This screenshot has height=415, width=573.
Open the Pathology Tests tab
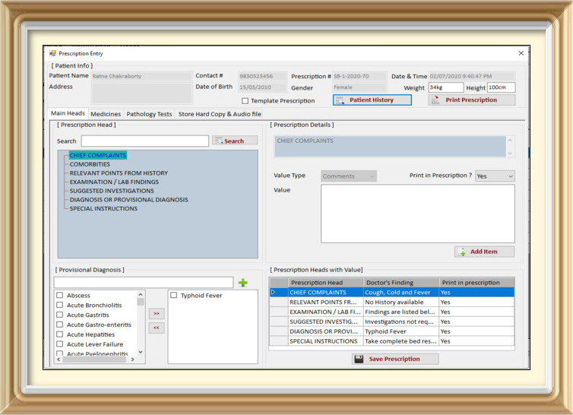pyautogui.click(x=149, y=114)
